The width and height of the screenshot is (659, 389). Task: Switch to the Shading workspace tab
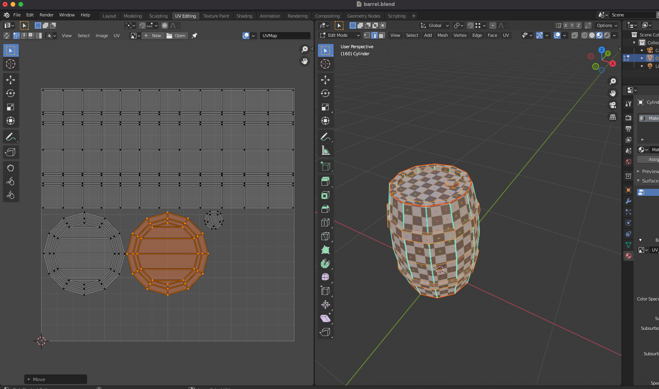click(x=244, y=16)
